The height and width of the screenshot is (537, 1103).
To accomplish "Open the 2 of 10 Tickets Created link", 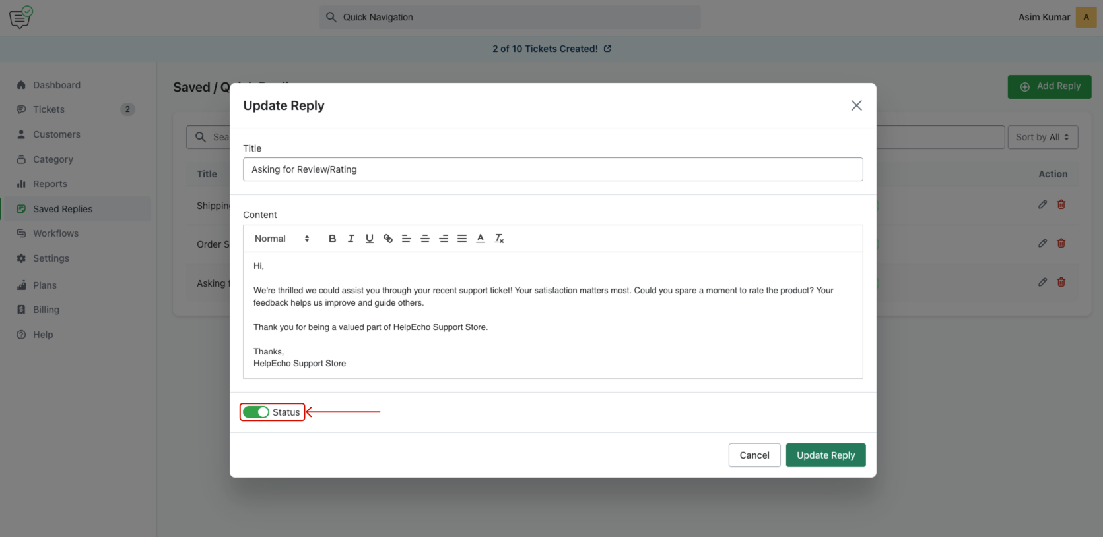I will pos(551,49).
